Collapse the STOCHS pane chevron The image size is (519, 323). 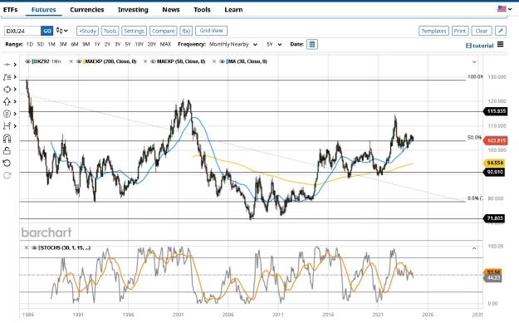point(474,248)
